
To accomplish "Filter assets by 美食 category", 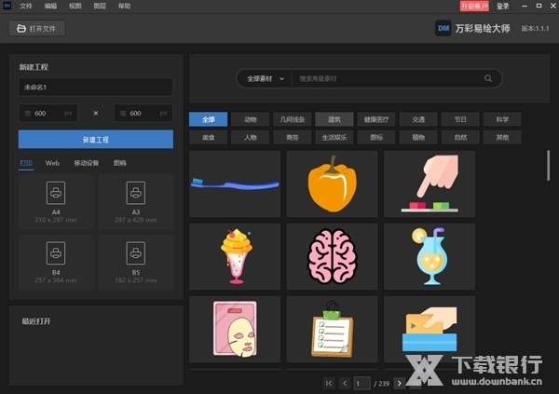I will [208, 137].
